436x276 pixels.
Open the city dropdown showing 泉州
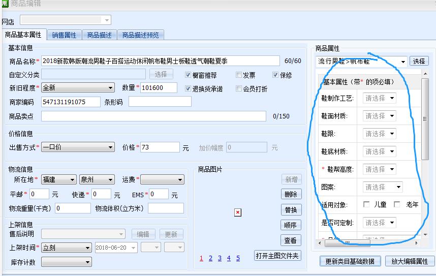tap(97, 180)
